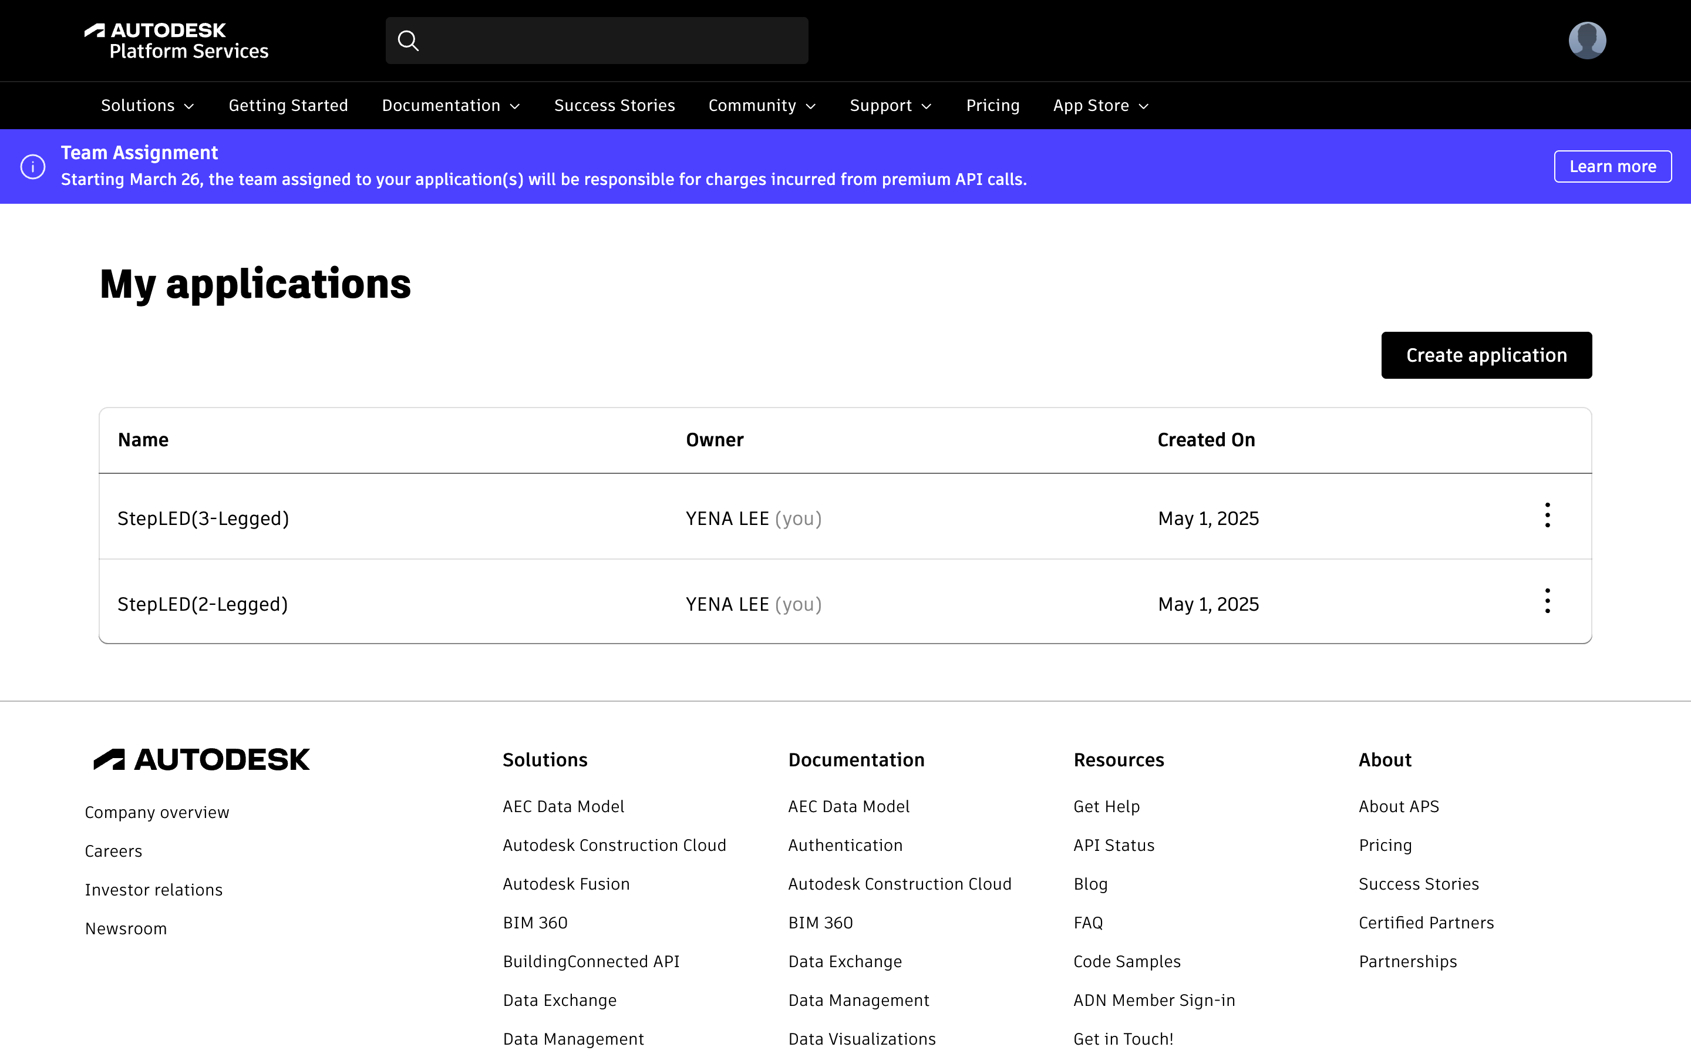Click the search magnifier icon
Viewport: 1691px width, 1057px height.
(408, 41)
